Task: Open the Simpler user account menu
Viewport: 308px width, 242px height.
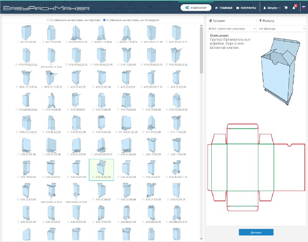Action: click(272, 8)
